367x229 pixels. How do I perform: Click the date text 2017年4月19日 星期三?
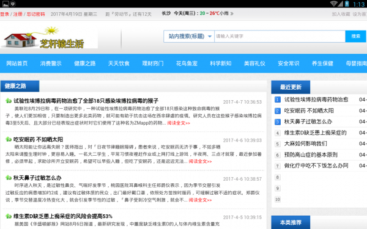click(x=74, y=14)
